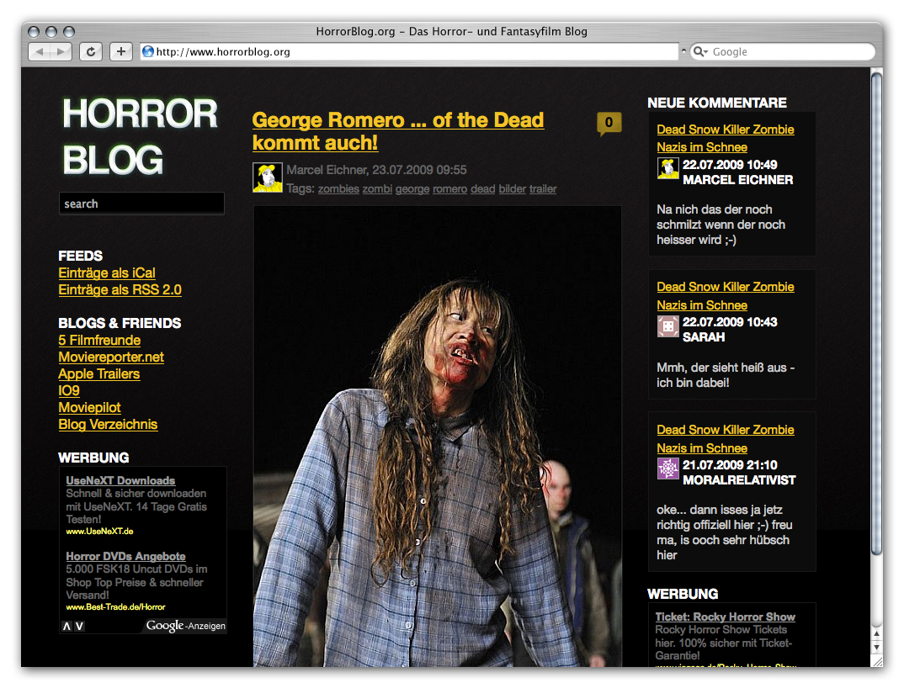Viewport: 904px width, 688px height.
Task: Open the 'Ticket: Rocky Horror Show' ad
Action: click(x=726, y=617)
